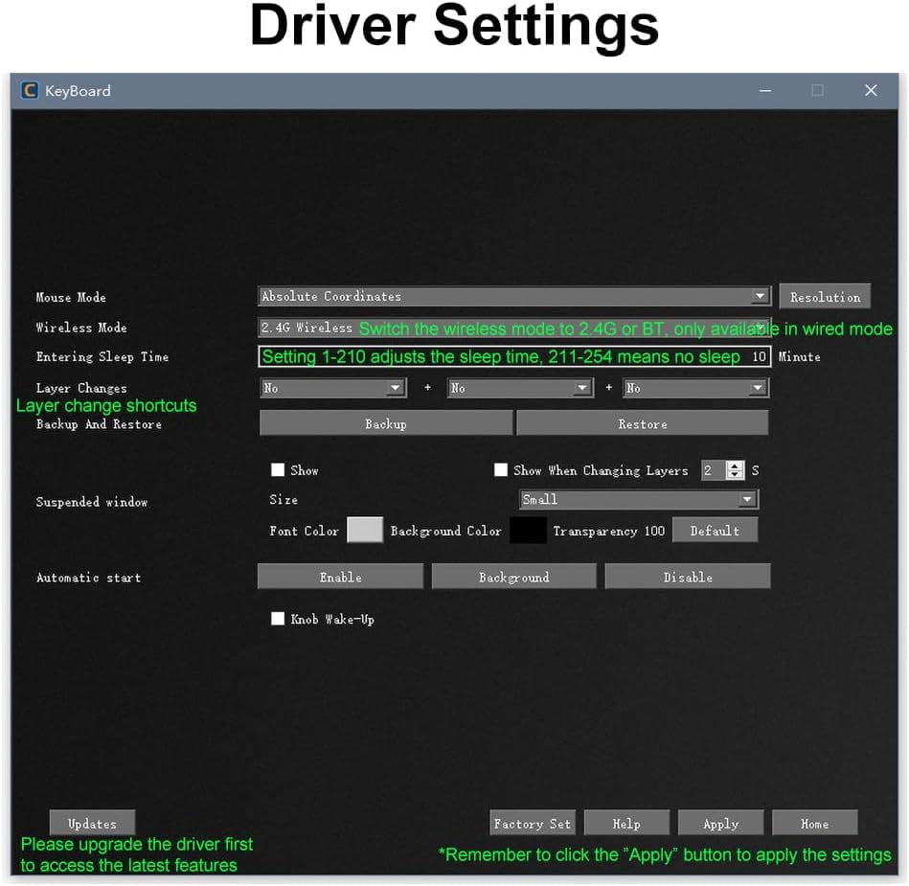Enable the Show suspended window checkbox
This screenshot has width=909, height=886.
278,469
